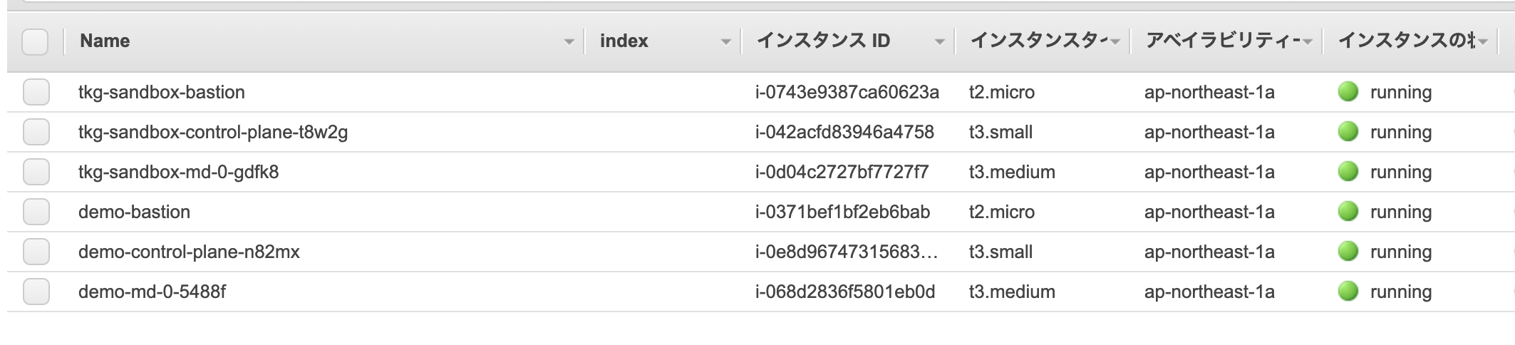Select the demo-bastion name cell

134,212
